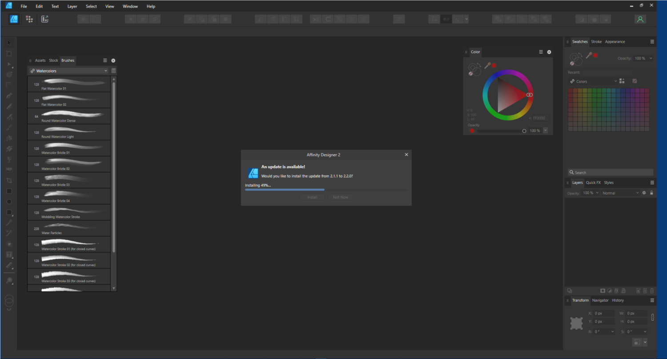Select the Zoom tool

click(x=9, y=280)
